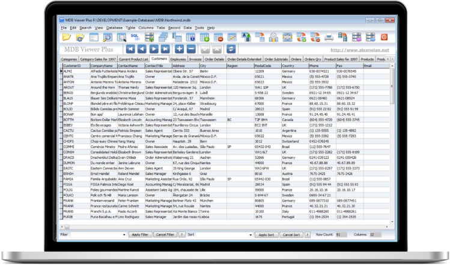Add a new record with plus button
This screenshot has height=265, width=450.
(178, 49)
